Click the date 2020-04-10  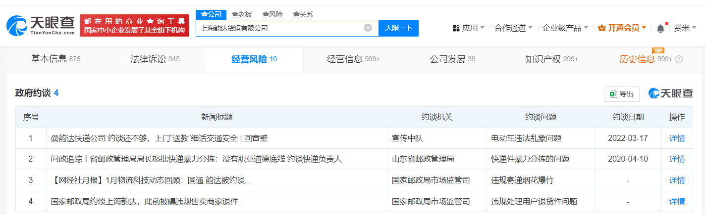pyautogui.click(x=628, y=159)
